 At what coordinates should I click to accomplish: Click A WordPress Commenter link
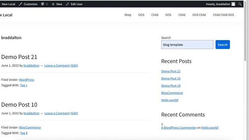[179, 128]
